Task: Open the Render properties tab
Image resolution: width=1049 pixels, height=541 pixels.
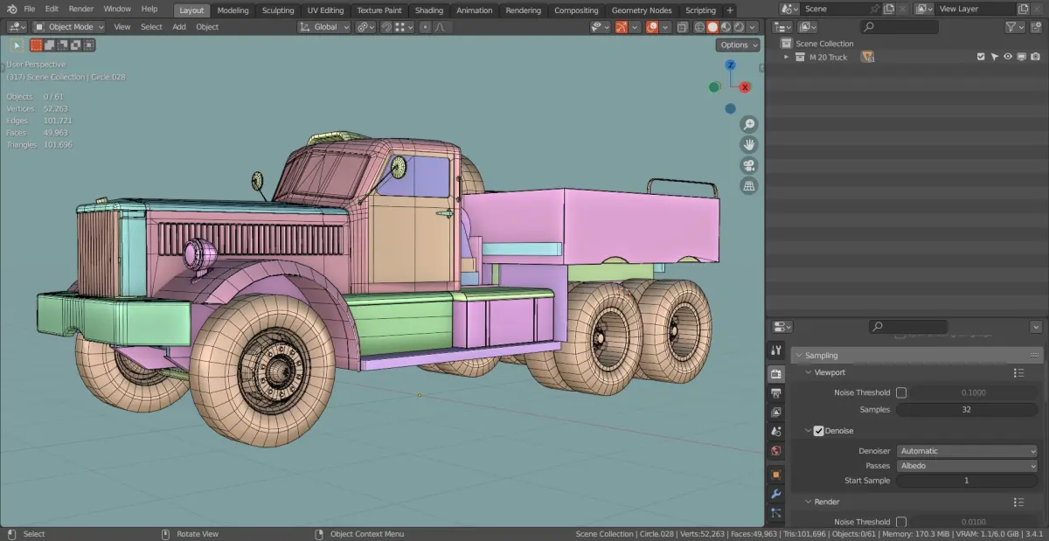Action: click(776, 374)
